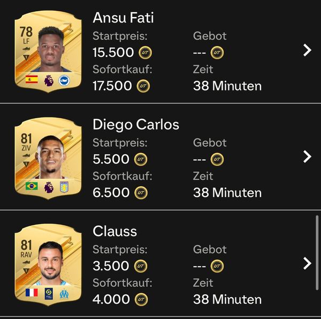Select the Diego Carlos player card
This screenshot has width=321, height=319.
click(x=48, y=158)
